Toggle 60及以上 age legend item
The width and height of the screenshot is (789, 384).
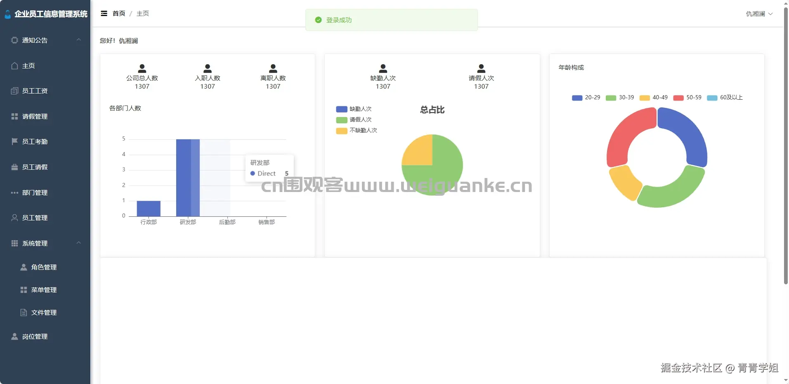pyautogui.click(x=725, y=98)
